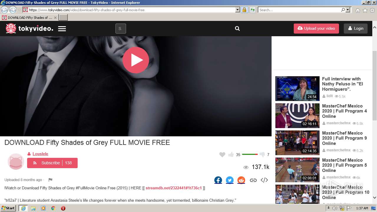The width and height of the screenshot is (377, 212).
Task: Toggle the heart favorite icon
Action: coord(222,155)
